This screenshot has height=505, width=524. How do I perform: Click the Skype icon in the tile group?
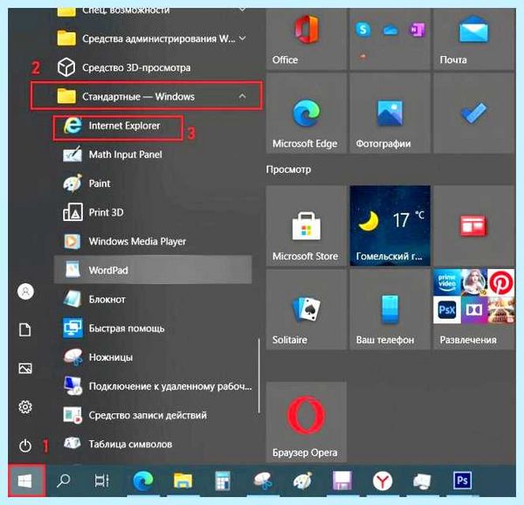click(362, 30)
